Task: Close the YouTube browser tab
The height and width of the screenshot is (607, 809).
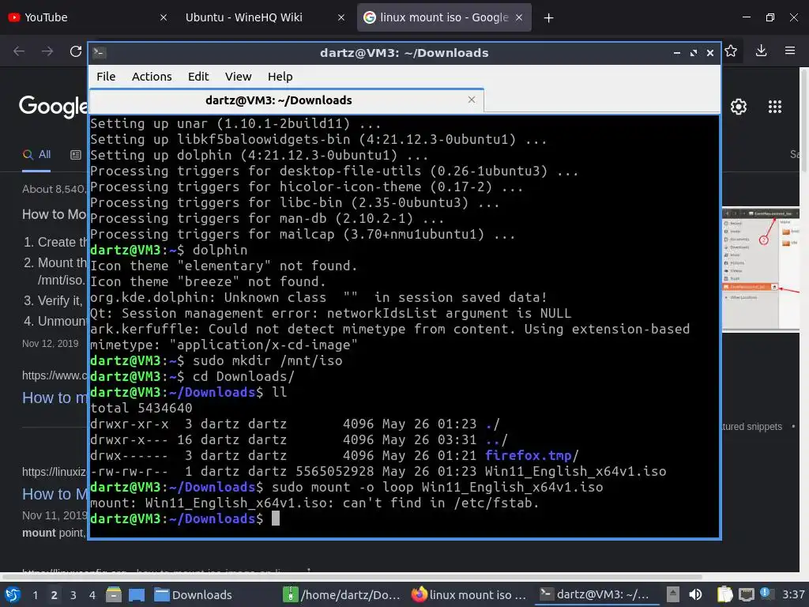Action: (163, 17)
